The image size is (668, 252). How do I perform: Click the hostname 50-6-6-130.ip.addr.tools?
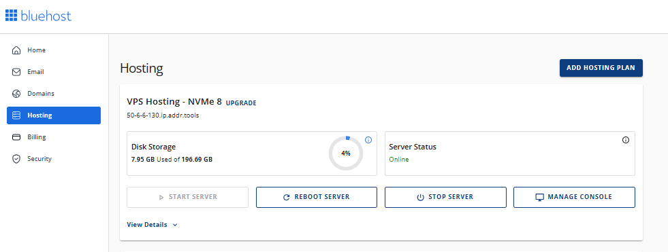163,115
